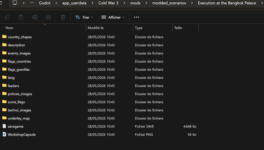This screenshot has height=150, width=264.
Task: Click Execution at the Bangkok Palace breadcrumb
Action: pyautogui.click(x=227, y=3)
